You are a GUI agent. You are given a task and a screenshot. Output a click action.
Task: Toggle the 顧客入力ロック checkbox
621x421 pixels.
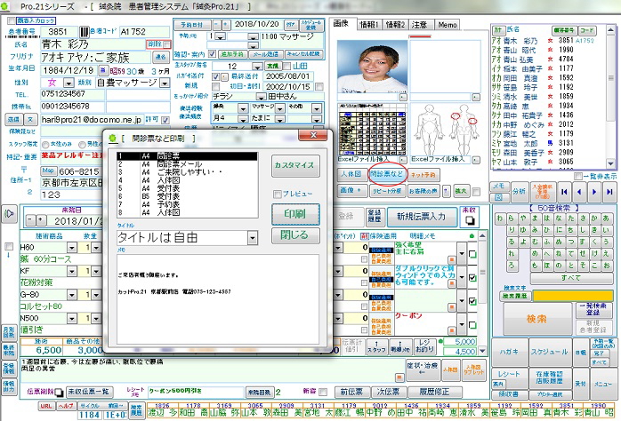click(11, 20)
